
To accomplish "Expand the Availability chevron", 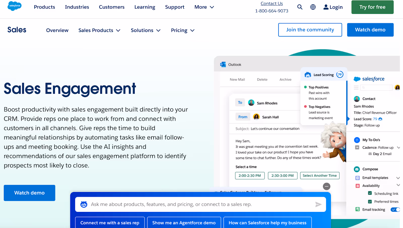I will 398,185.
